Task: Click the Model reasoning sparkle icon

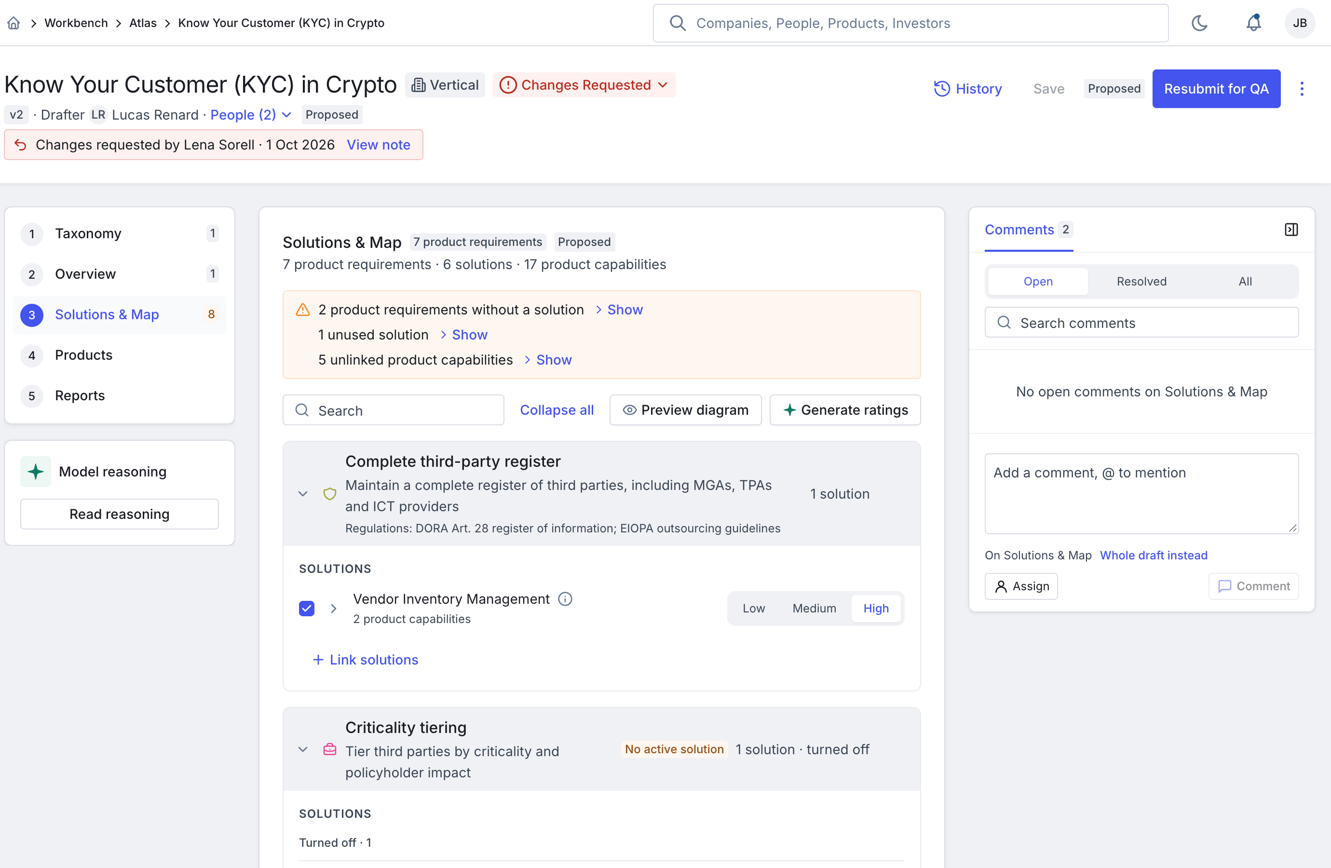Action: [x=35, y=472]
